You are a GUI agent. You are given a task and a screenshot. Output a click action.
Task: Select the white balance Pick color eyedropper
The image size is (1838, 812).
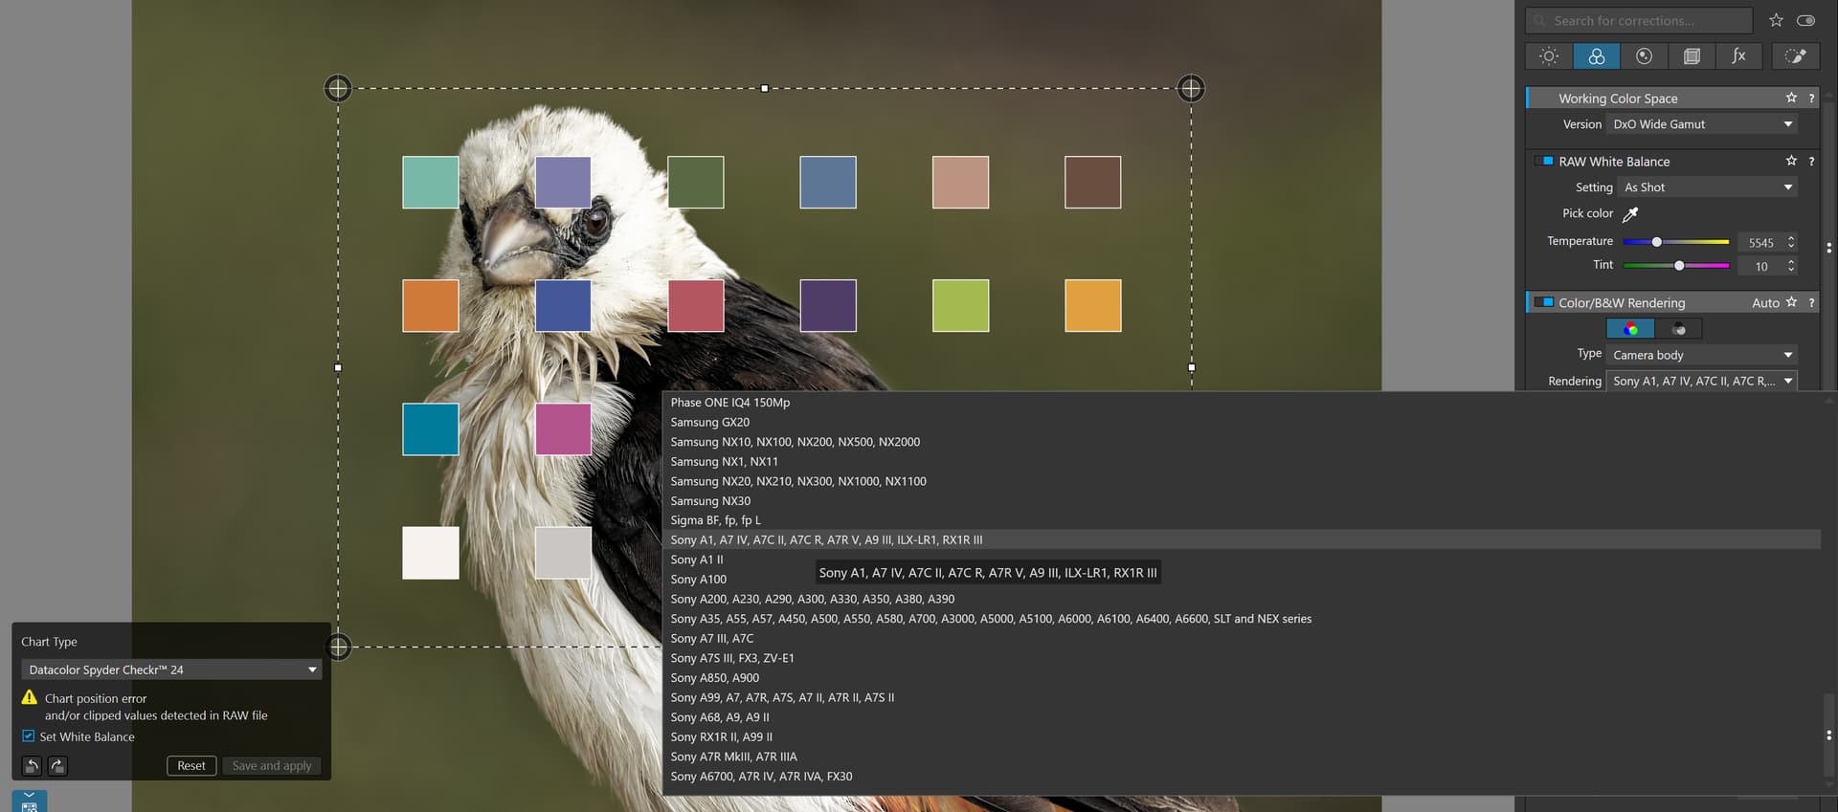[1630, 214]
